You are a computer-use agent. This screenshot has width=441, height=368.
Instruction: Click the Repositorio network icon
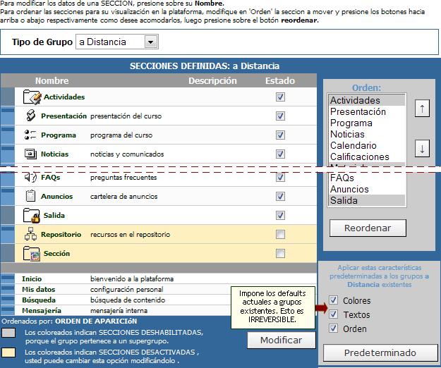tap(30, 234)
